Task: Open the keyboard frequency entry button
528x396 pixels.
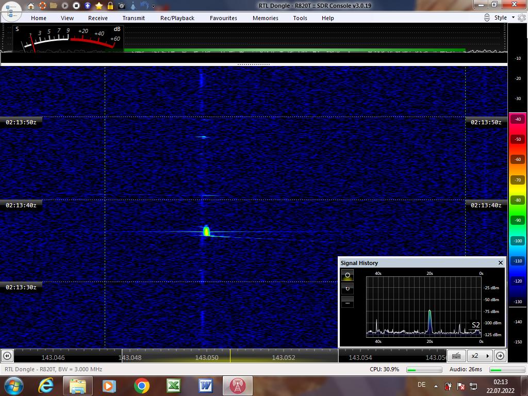Action: point(456,356)
